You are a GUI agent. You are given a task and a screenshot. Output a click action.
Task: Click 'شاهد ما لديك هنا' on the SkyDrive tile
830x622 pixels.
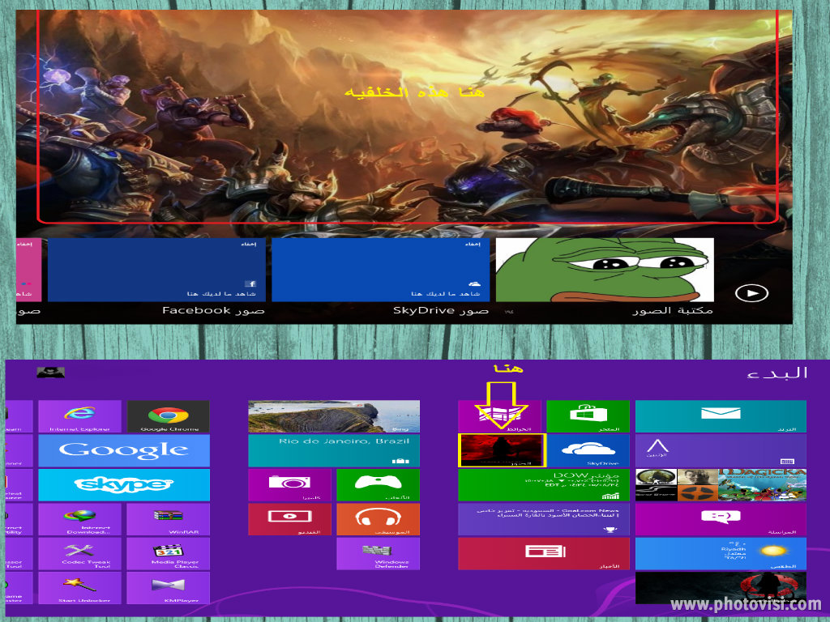pyautogui.click(x=446, y=293)
